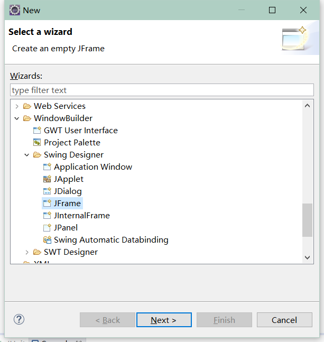Image resolution: width=324 pixels, height=342 pixels.
Task: Select the Web Services tree label
Action: pyautogui.click(x=60, y=106)
